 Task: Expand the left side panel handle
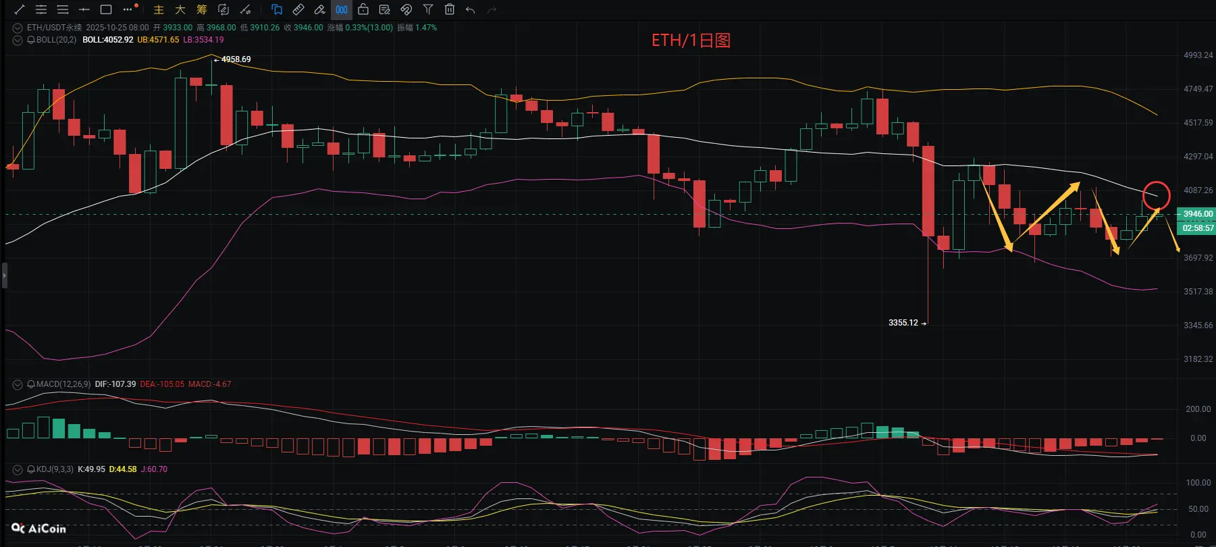pos(4,276)
